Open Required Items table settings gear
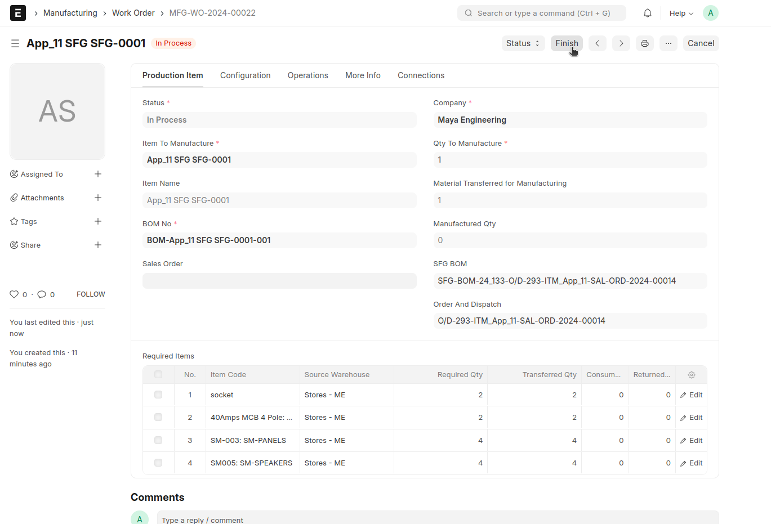 [x=692, y=375]
